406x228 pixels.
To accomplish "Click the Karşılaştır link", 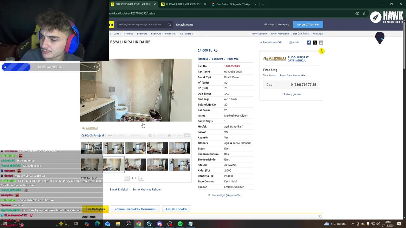I will pyautogui.click(x=318, y=34).
